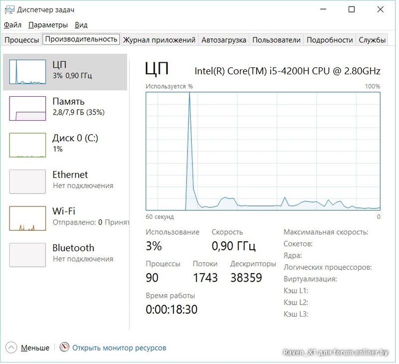This screenshot has width=399, height=364.
Task: Click Открыть монитор ресурсов link
Action: pos(119,348)
